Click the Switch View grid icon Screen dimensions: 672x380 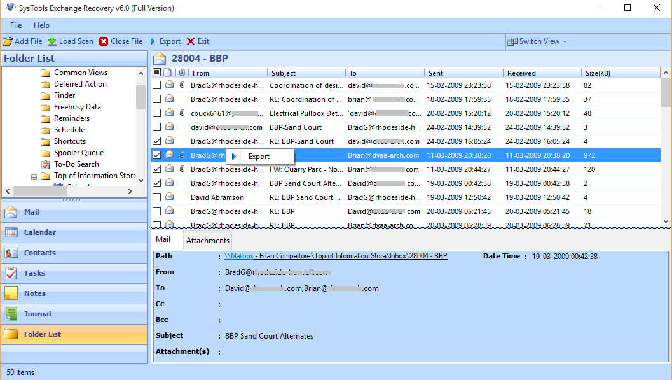pyautogui.click(x=512, y=41)
